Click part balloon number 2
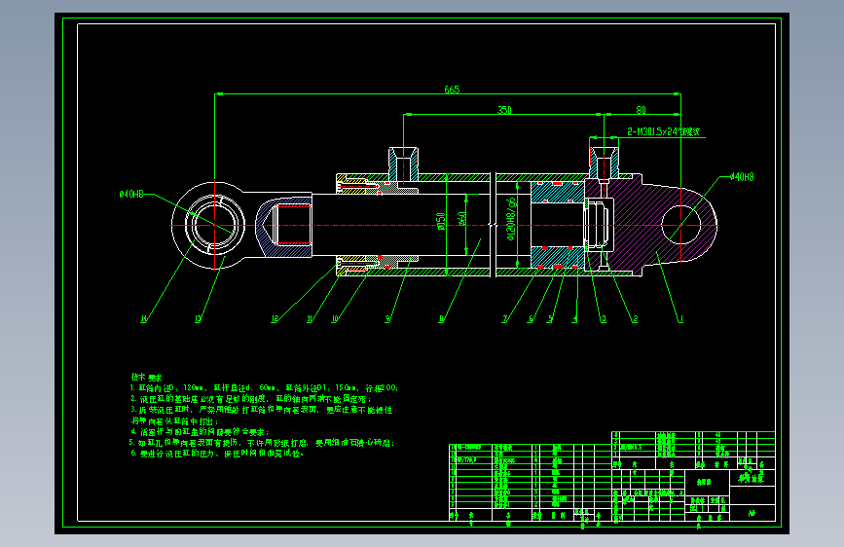This screenshot has height=547, width=844. pos(635,319)
